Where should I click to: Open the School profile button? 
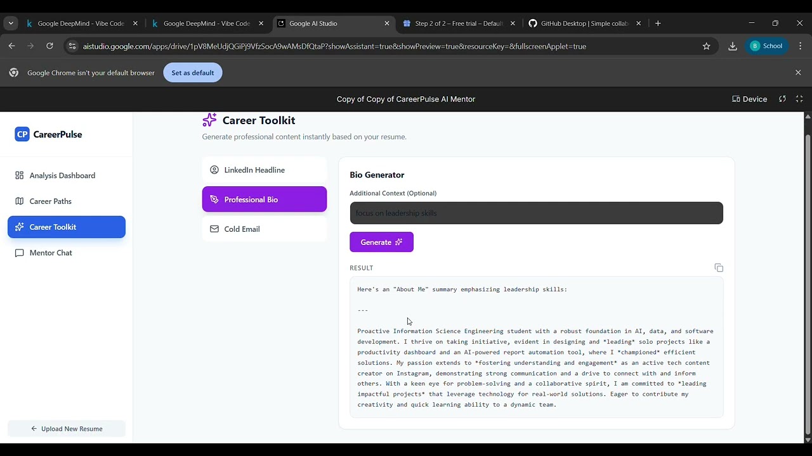click(768, 46)
